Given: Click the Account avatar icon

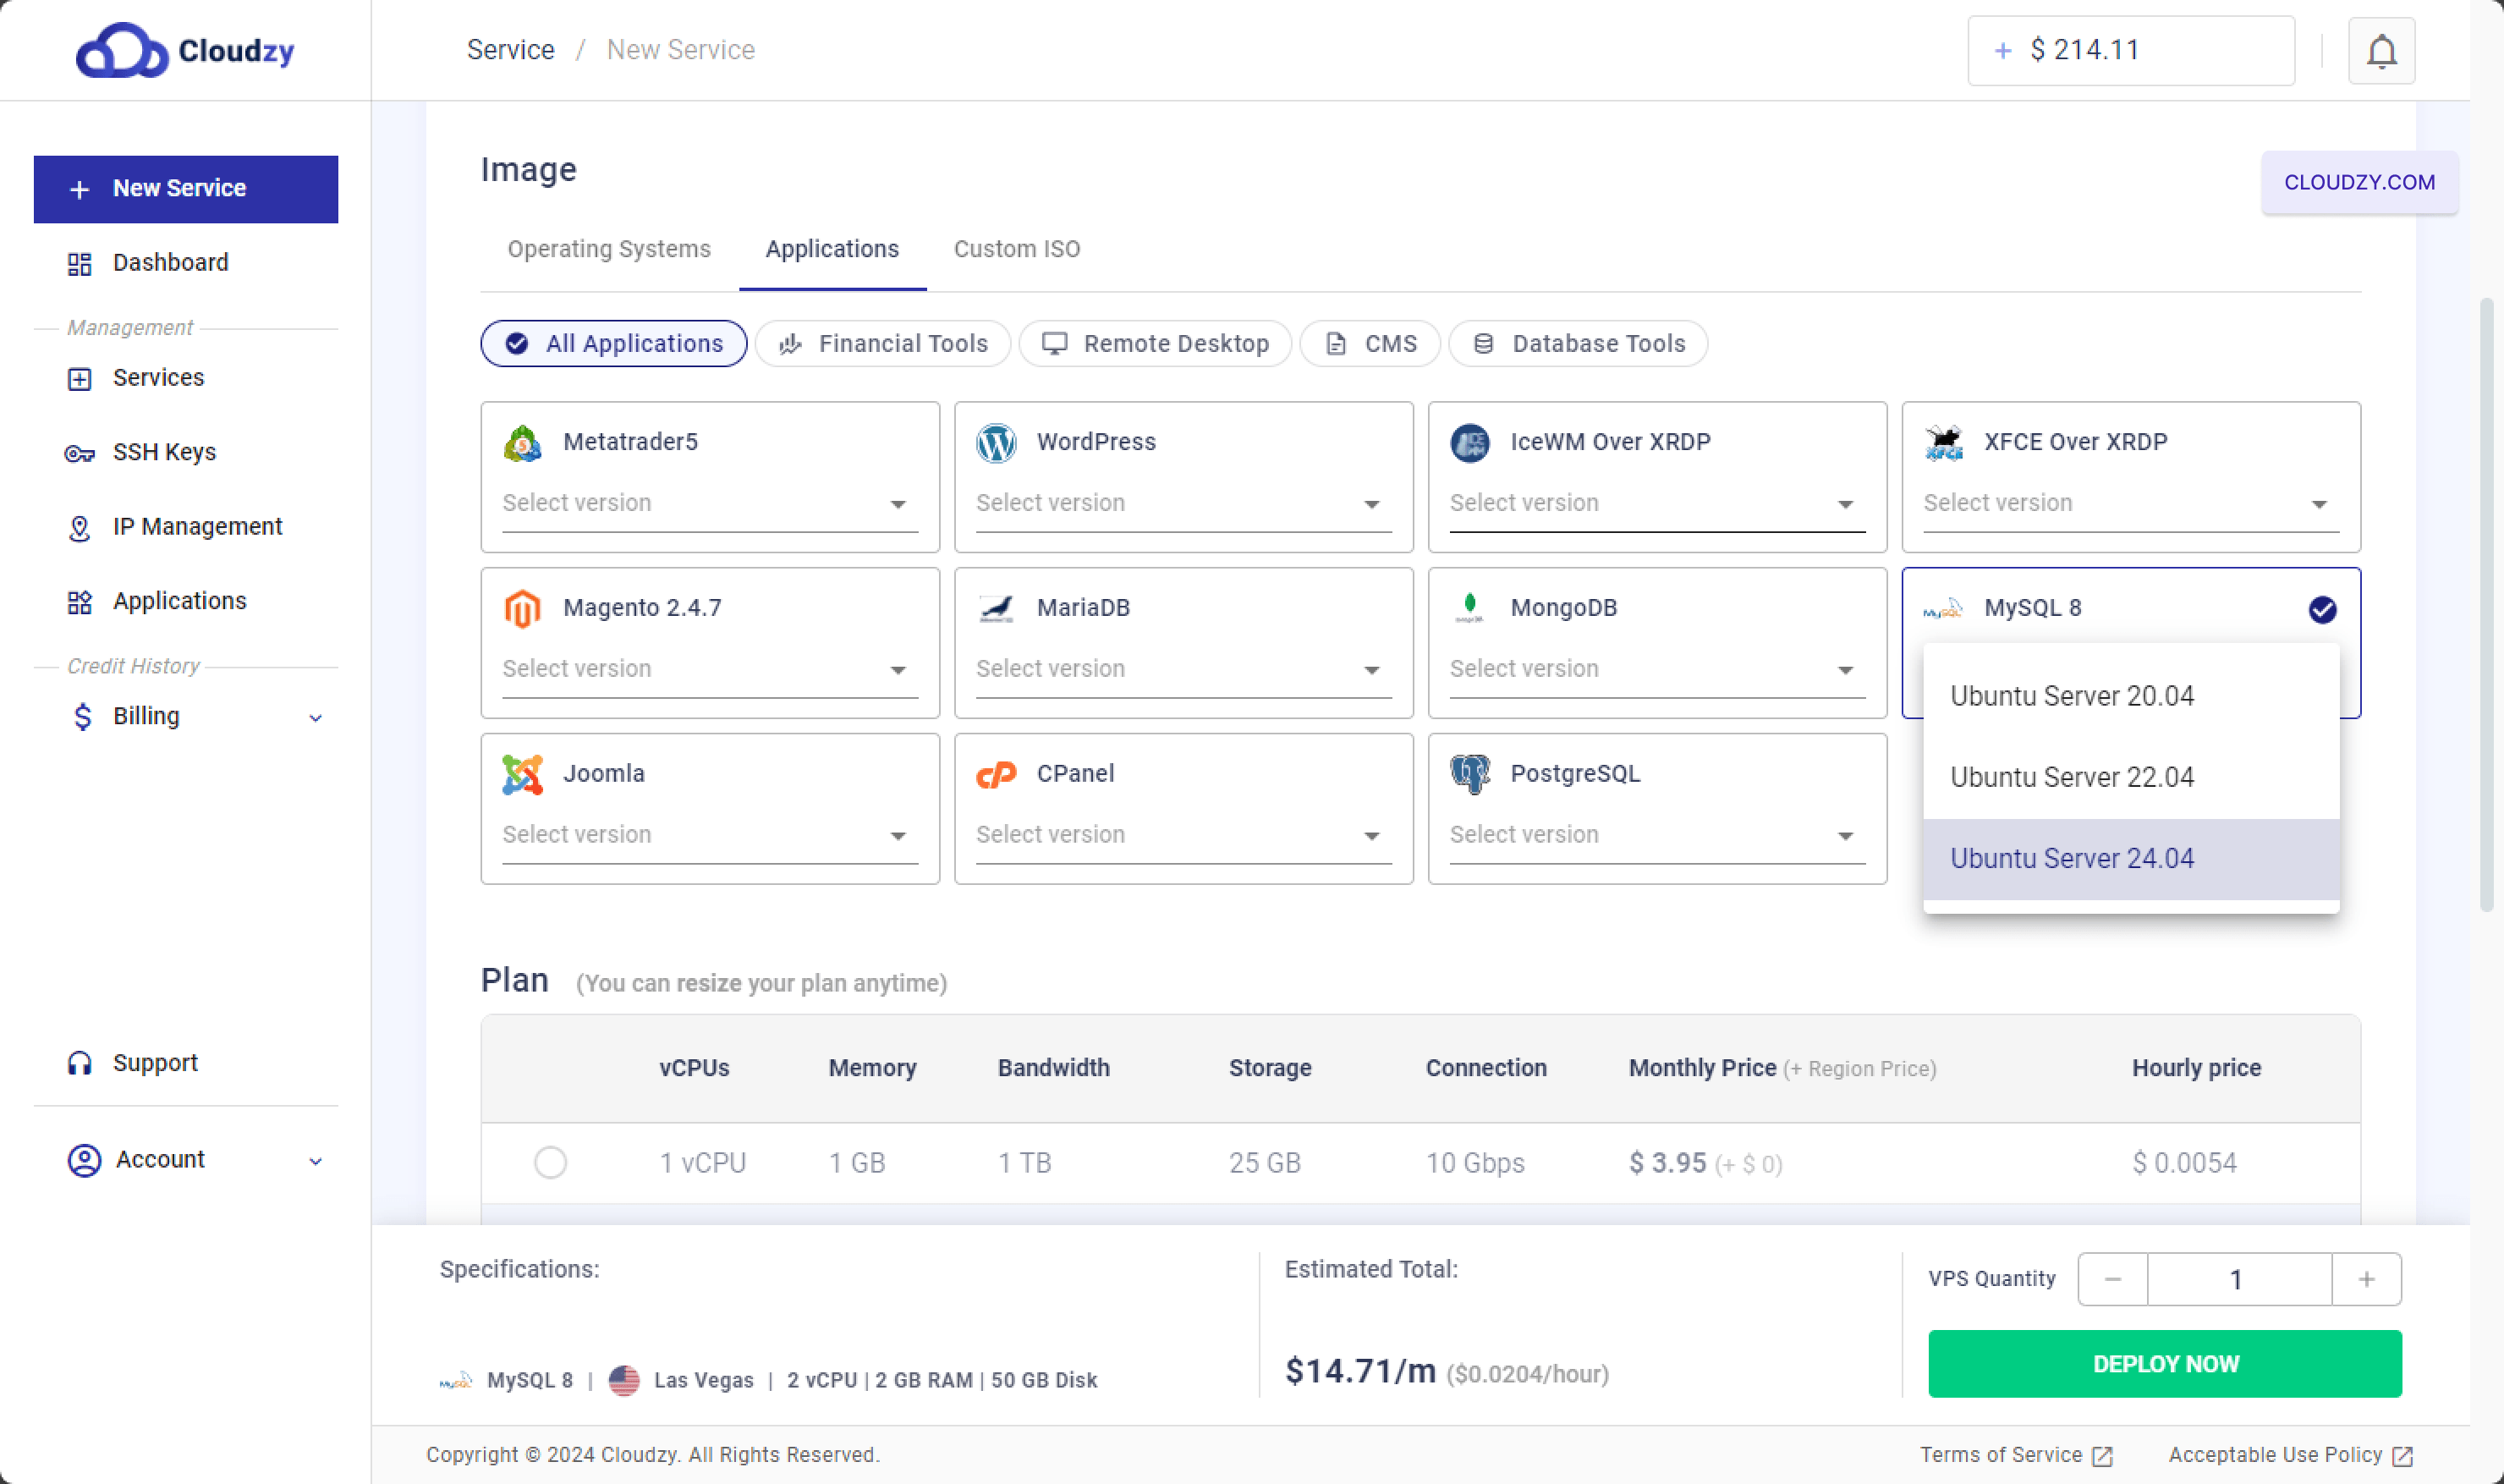Looking at the screenshot, I should click(x=84, y=1160).
